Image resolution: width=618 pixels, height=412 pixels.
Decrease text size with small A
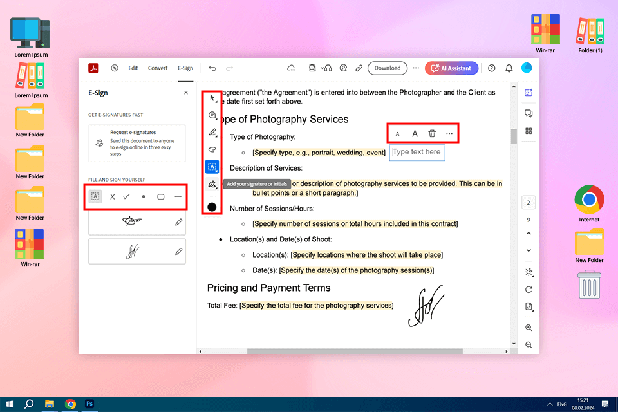(397, 134)
